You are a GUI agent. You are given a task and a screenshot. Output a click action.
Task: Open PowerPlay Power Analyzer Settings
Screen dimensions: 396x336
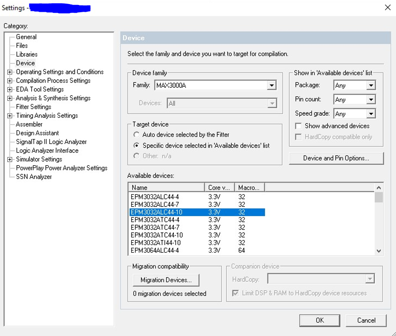click(62, 168)
